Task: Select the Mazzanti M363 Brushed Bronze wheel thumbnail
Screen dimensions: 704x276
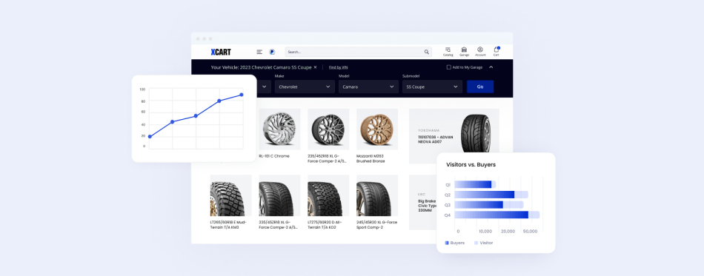Action: (377, 129)
